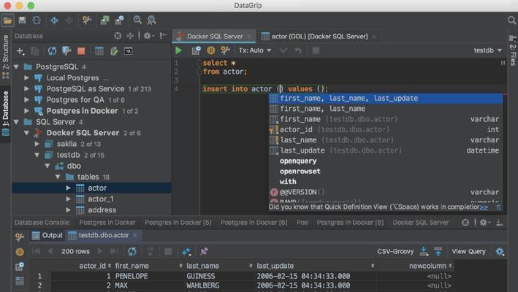Select the address table in tree

102,210
